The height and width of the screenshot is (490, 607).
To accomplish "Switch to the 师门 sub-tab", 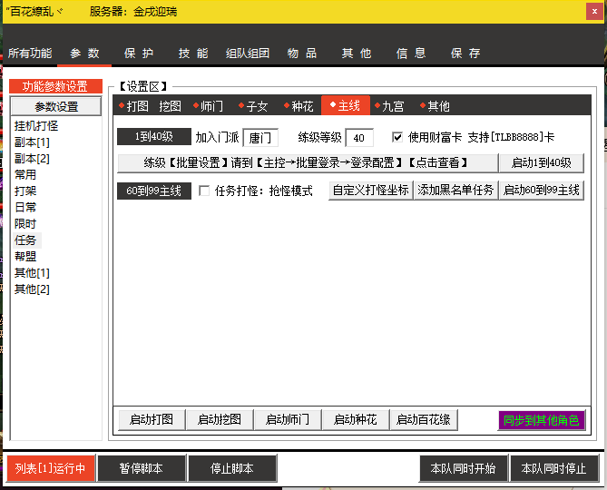I will pos(209,105).
